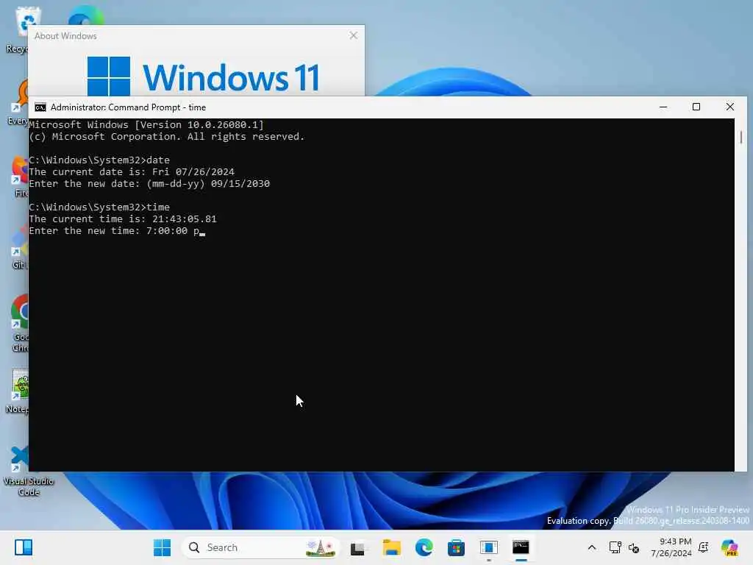The height and width of the screenshot is (565, 753).
Task: Click the About Windows dialog title
Action: (x=65, y=36)
